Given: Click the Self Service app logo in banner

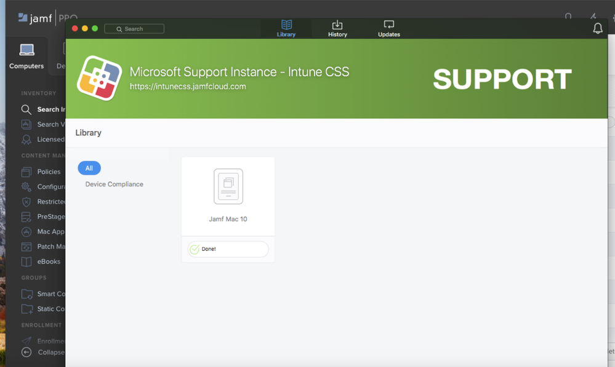Looking at the screenshot, I should (x=99, y=78).
